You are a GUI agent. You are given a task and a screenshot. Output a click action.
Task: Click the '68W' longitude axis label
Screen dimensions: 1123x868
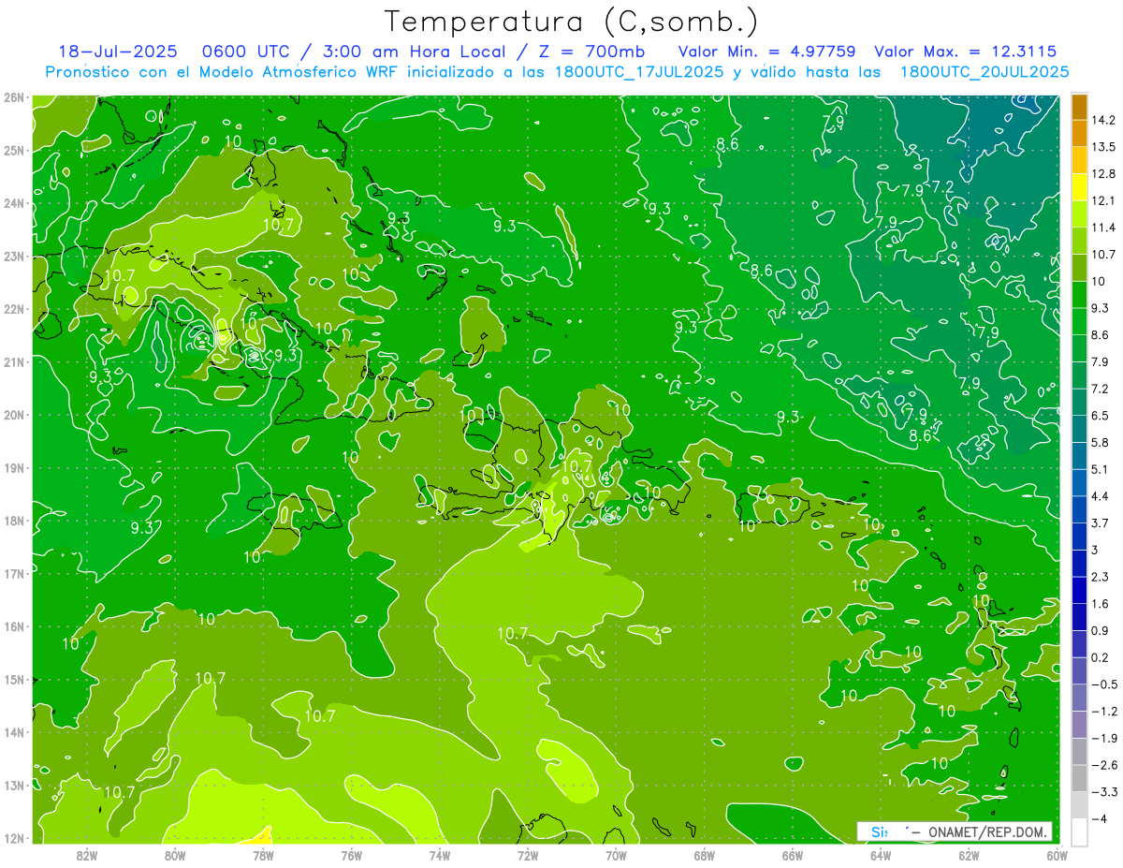(x=704, y=855)
